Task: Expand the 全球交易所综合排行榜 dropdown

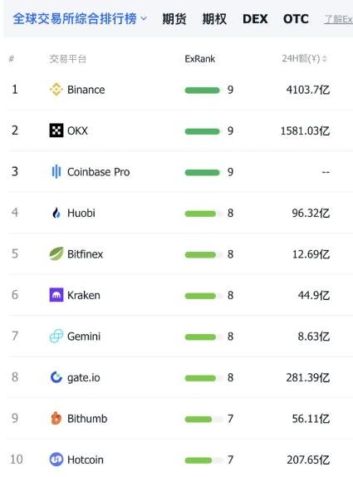Action: [x=80, y=19]
